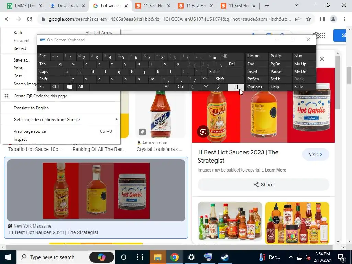The height and width of the screenshot is (264, 352).
Task: Choose View page source from context menu
Action: [x=60, y=131]
